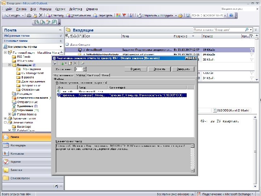261x196 pixels.
Task: Click the address book search field
Action: pos(207,15)
